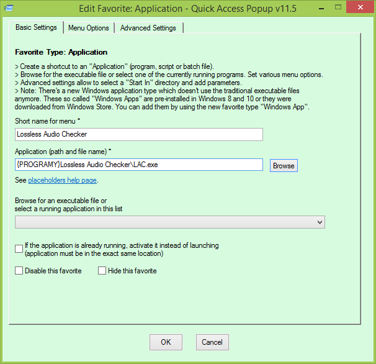Close the Edit Favorite dialog window
Screen dimensions: 376x364
360,7
